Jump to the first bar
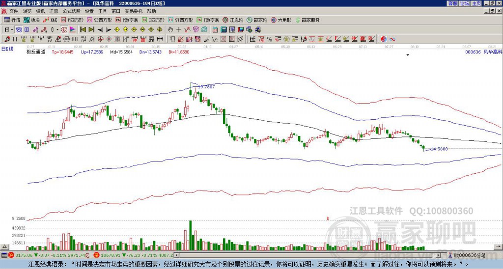Viewport: 503px width, 269px height. (83, 30)
